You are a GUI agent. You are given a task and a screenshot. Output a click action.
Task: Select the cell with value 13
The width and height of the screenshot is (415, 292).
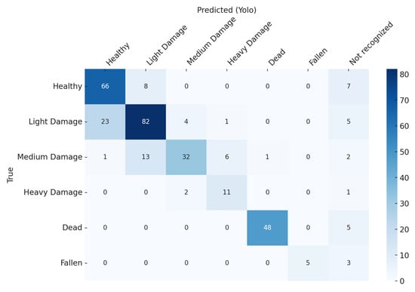coord(146,157)
